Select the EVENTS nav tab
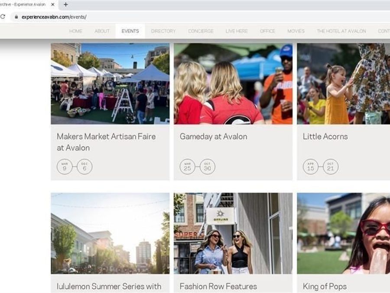 coord(130,31)
